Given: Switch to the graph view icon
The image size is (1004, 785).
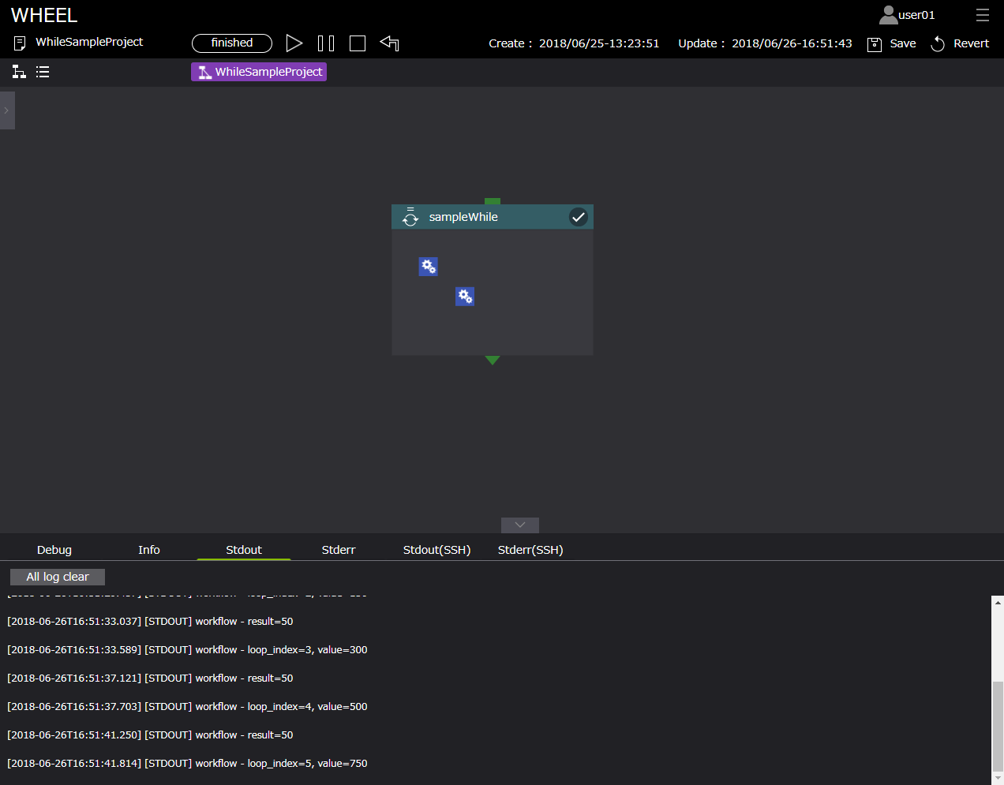Looking at the screenshot, I should pyautogui.click(x=19, y=72).
